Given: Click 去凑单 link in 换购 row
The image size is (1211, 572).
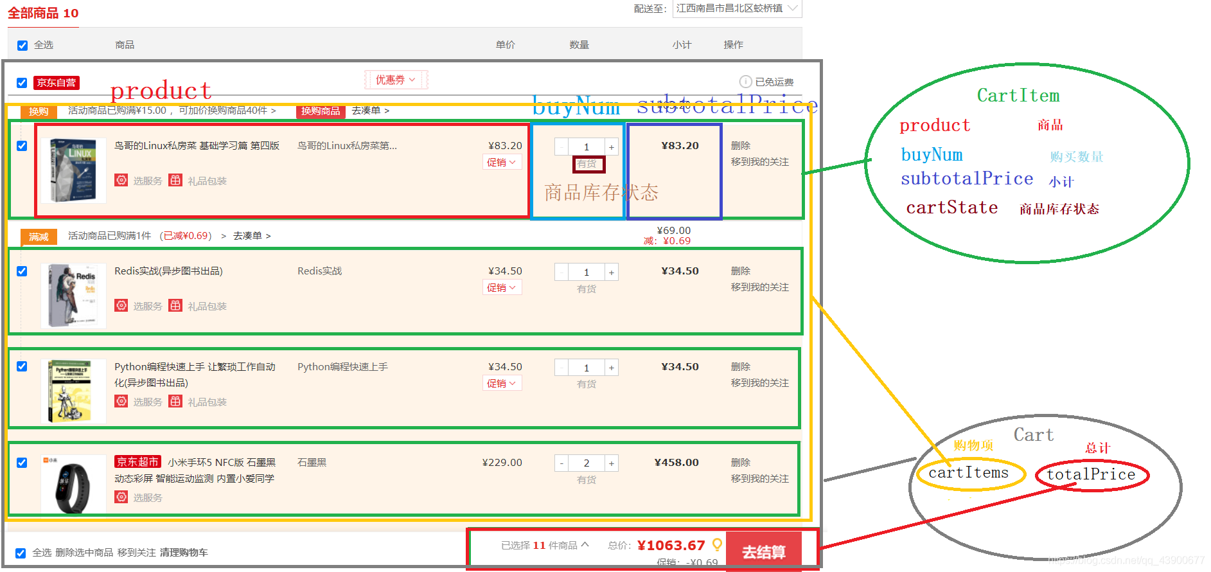Looking at the screenshot, I should 370,111.
